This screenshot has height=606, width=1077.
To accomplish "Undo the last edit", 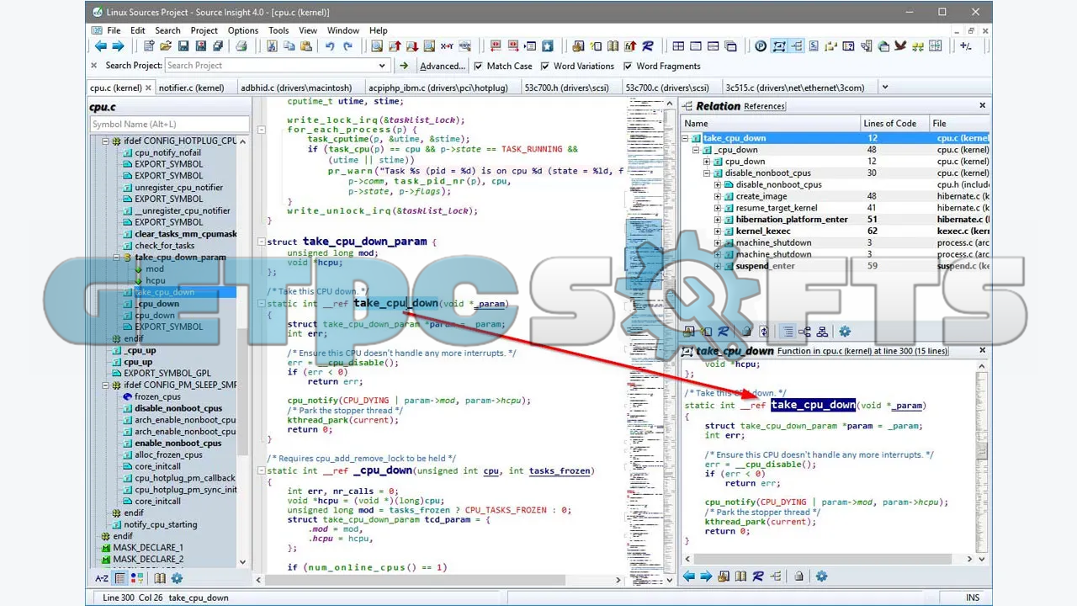I will click(x=330, y=46).
